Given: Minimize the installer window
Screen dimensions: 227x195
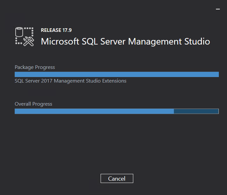Looking at the screenshot, I should pos(218,9).
